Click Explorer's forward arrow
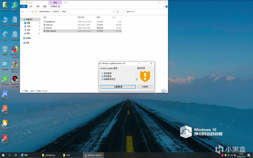The height and width of the screenshot is (158, 253). [x=26, y=12]
